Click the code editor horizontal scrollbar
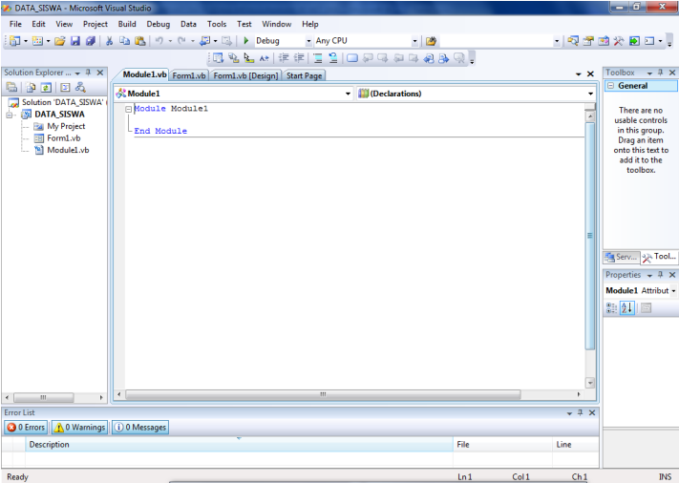The height and width of the screenshot is (483, 679). tap(349, 394)
